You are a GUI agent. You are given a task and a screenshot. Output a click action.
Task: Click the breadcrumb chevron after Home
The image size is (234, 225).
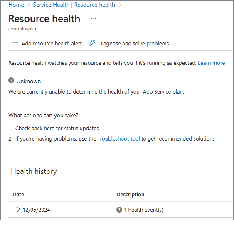(x=29, y=5)
